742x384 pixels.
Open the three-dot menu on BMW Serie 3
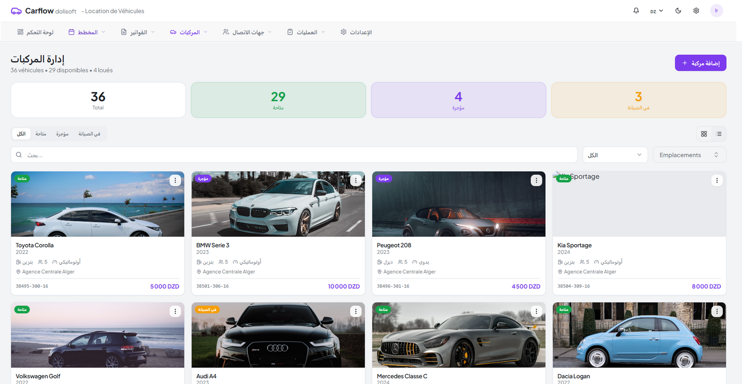[356, 180]
